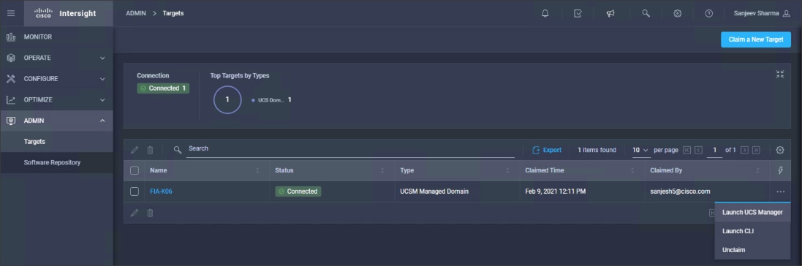
Task: Open the FIA-K06 row ellipsis menu
Action: click(780, 191)
